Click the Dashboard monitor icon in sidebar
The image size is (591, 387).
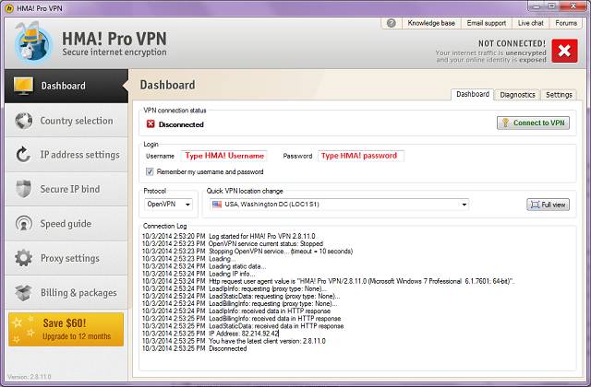tap(22, 86)
